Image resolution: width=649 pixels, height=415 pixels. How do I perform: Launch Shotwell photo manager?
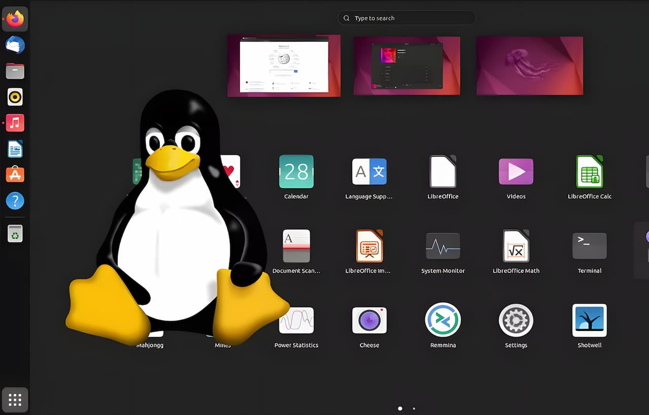click(x=589, y=320)
